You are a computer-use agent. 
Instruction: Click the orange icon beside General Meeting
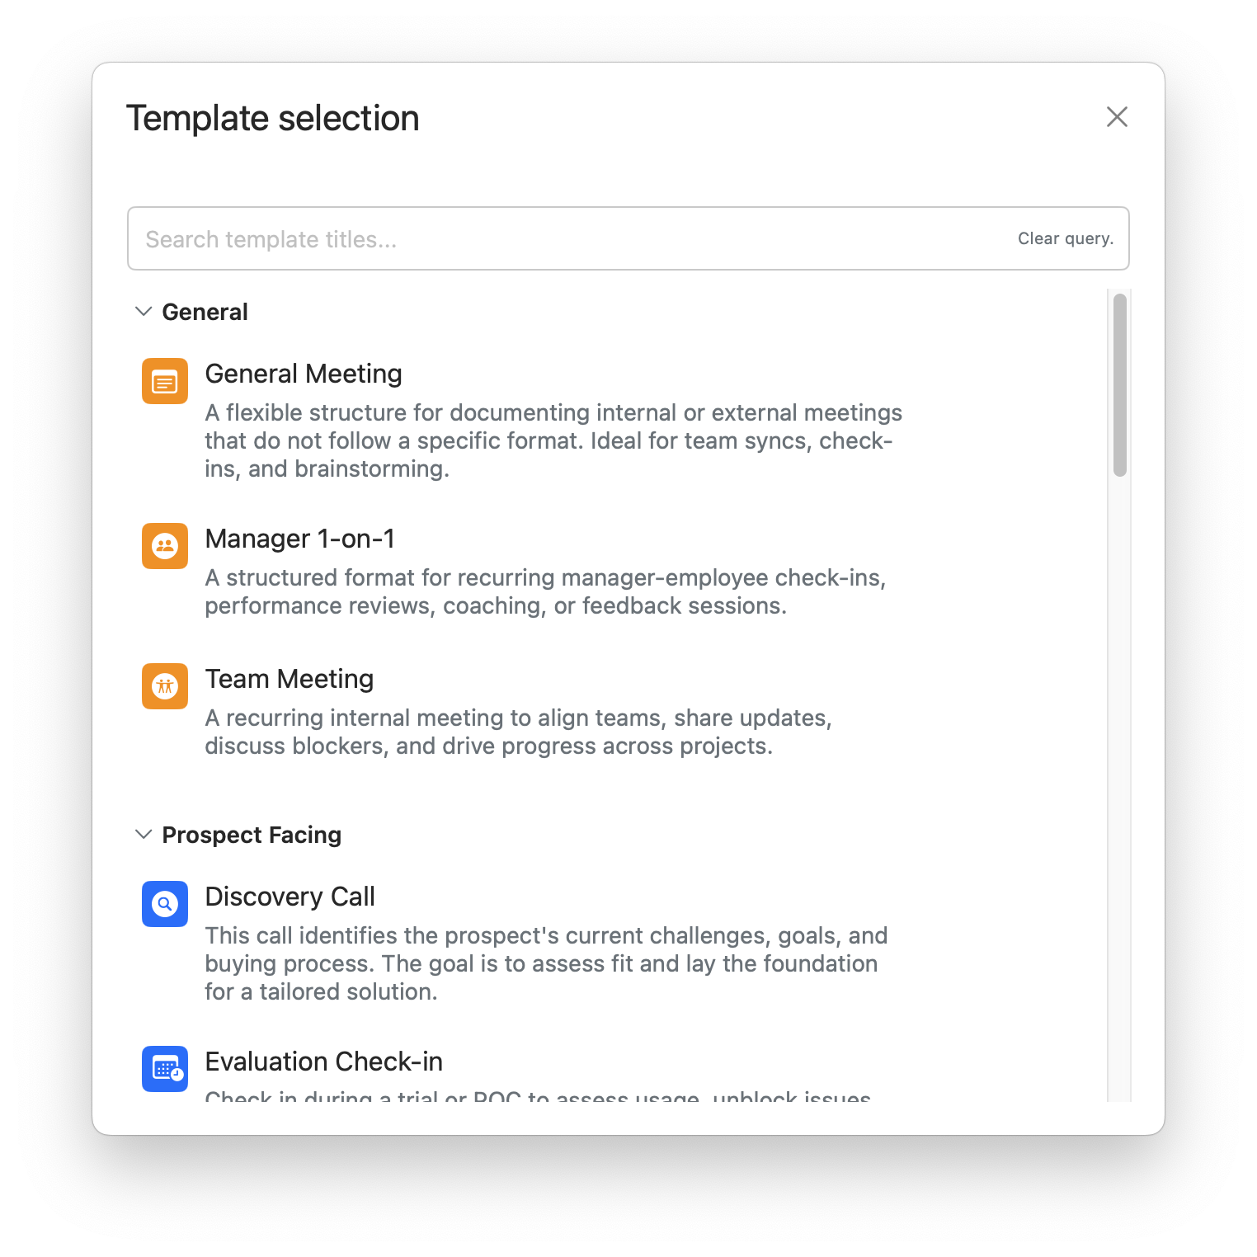pos(164,381)
